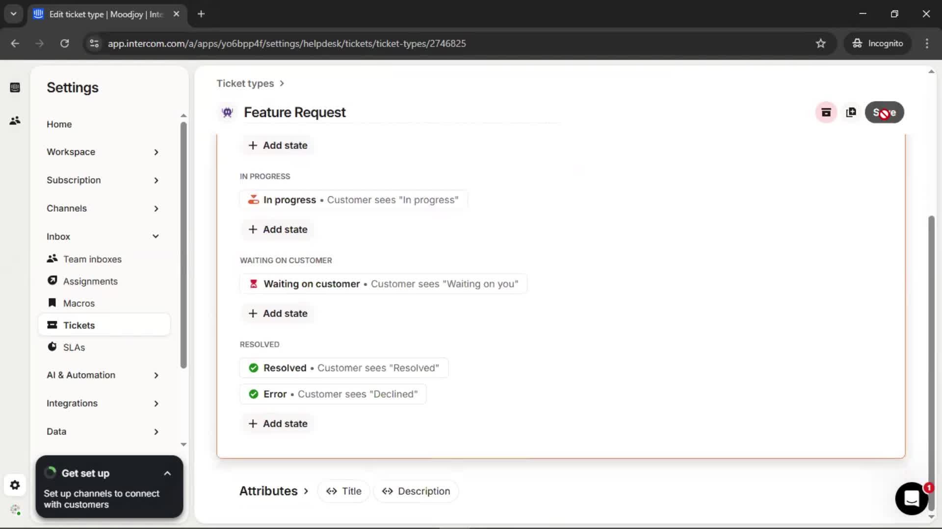Go to Home in Settings
The width and height of the screenshot is (942, 529).
tap(59, 124)
